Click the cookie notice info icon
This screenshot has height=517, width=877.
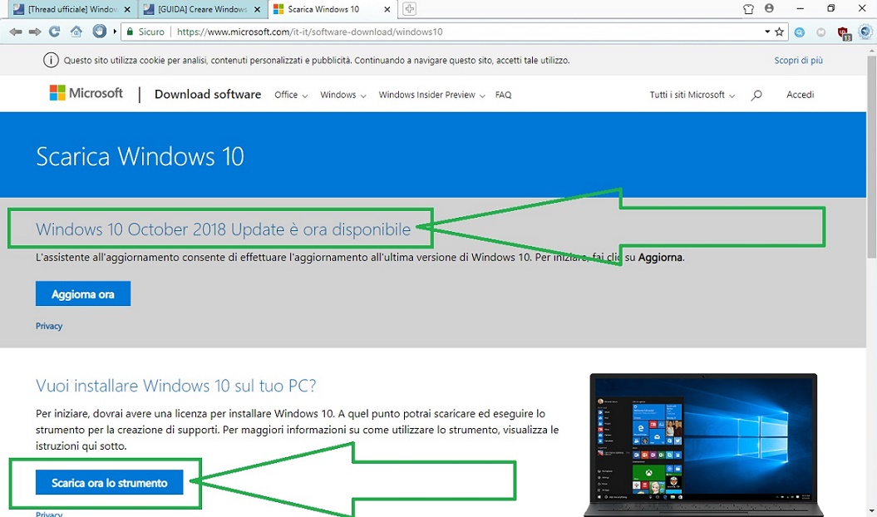pyautogui.click(x=51, y=61)
